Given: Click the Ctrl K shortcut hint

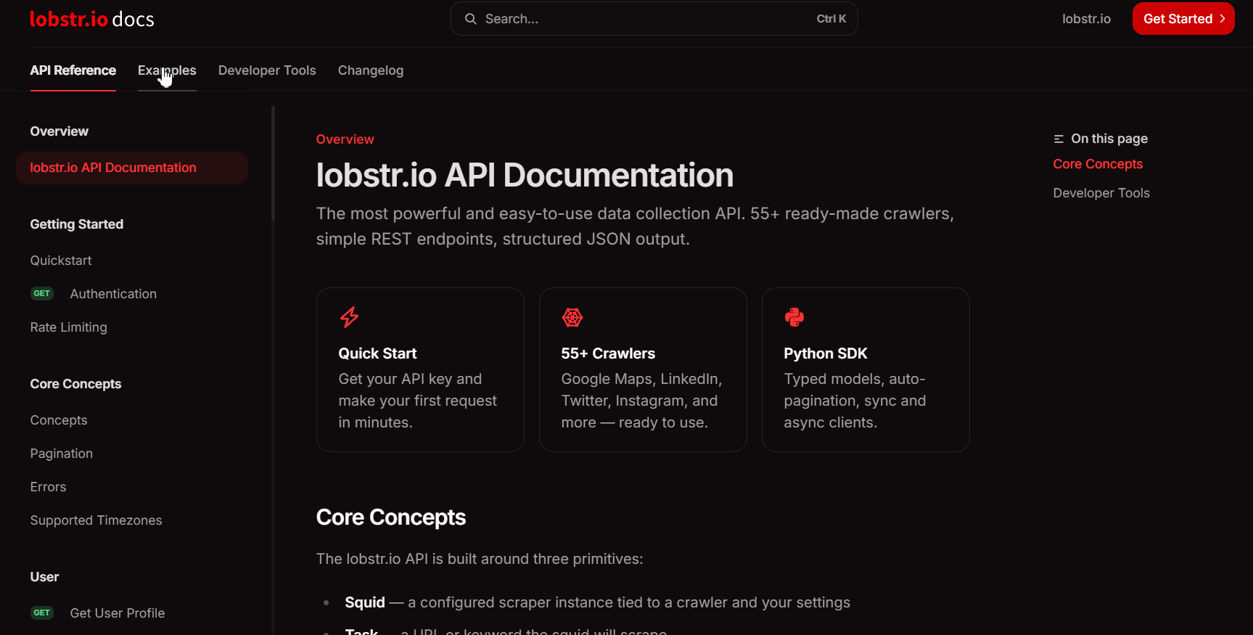Looking at the screenshot, I should (x=831, y=19).
